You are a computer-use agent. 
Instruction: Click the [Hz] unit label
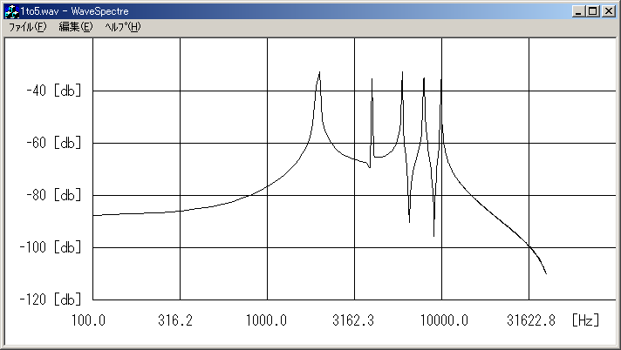[x=586, y=320]
